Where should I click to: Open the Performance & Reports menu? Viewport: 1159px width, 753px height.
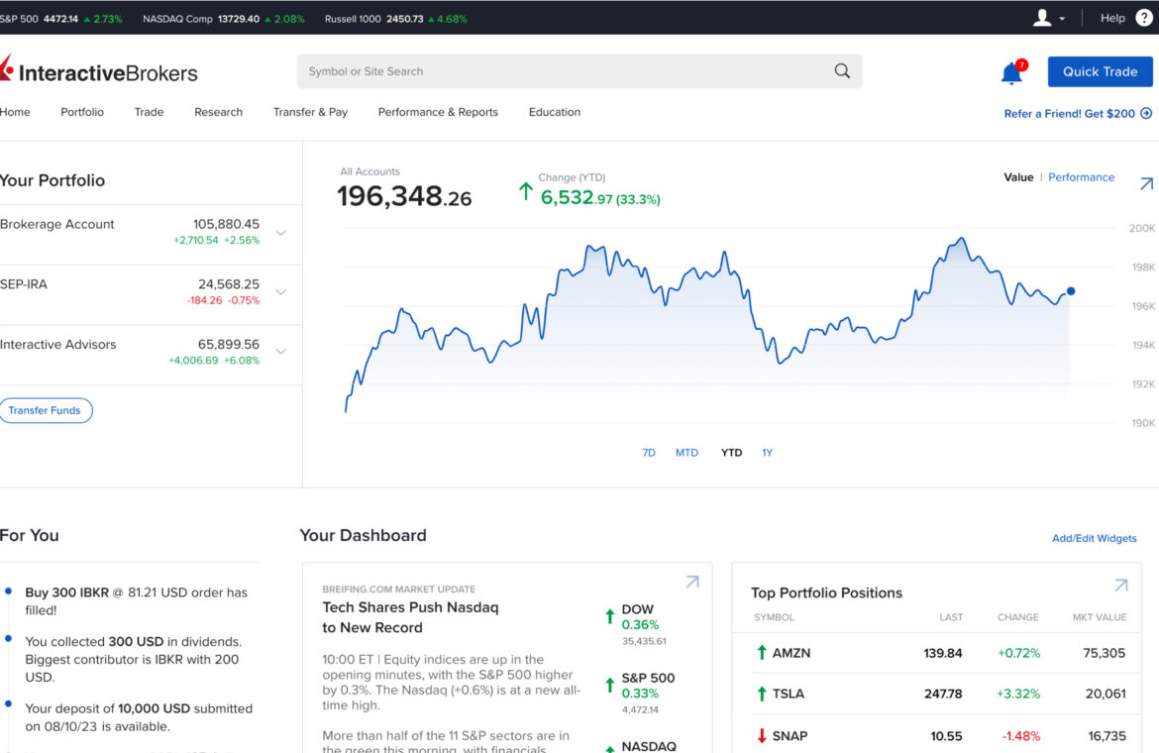438,112
